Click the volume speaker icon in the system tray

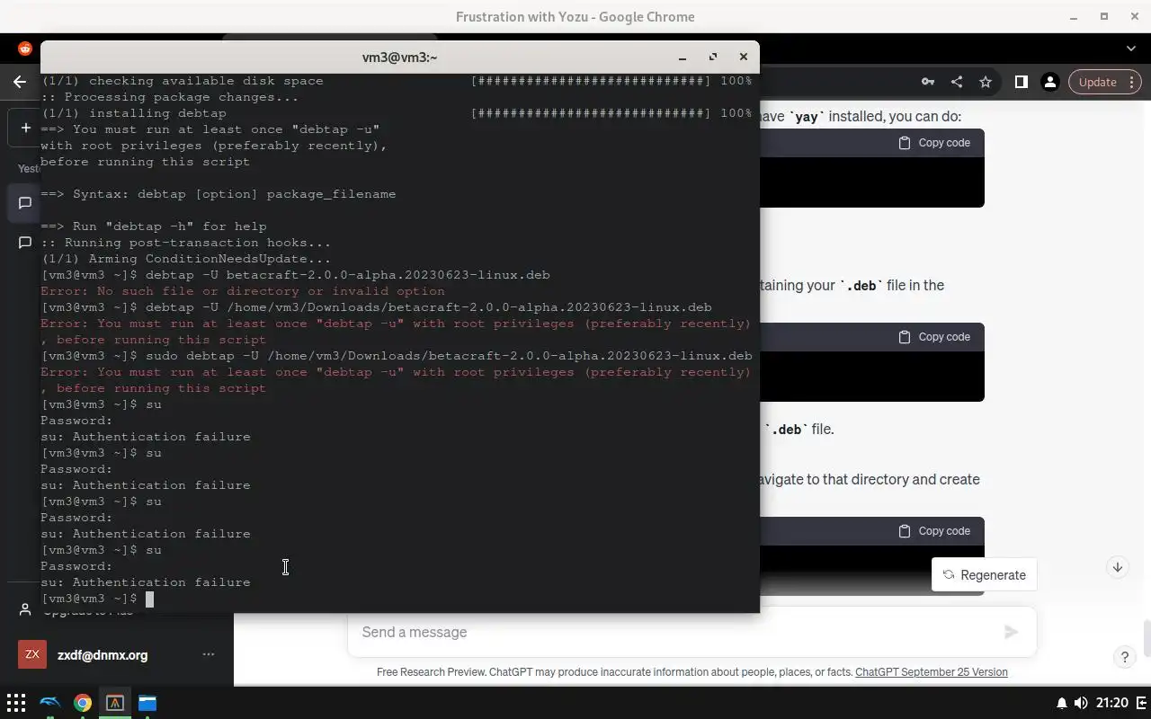click(1080, 703)
